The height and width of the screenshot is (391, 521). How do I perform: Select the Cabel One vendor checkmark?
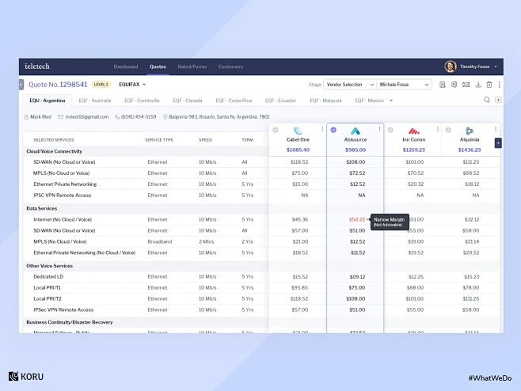pyautogui.click(x=276, y=130)
